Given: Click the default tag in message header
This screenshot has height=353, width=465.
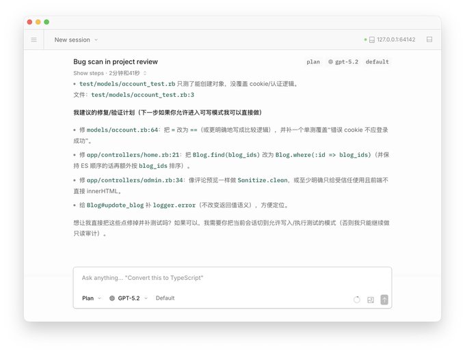Looking at the screenshot, I should coord(377,61).
